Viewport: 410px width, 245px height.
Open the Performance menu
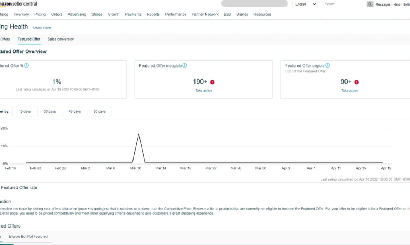coord(176,14)
